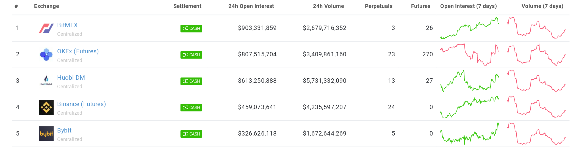Click the BitMEX exchange logo icon
The width and height of the screenshot is (576, 149).
pos(46,28)
